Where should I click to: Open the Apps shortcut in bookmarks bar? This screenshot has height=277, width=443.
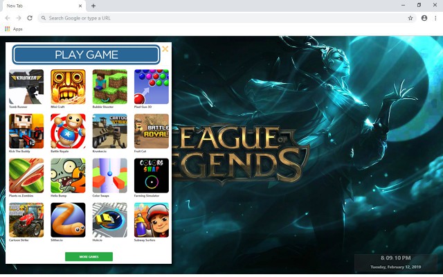click(14, 29)
